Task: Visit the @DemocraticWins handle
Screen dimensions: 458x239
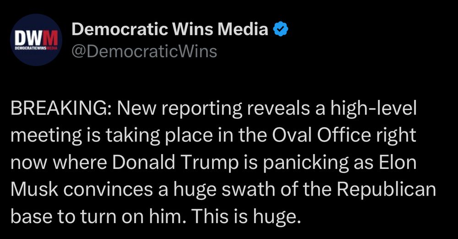Action: (x=144, y=51)
